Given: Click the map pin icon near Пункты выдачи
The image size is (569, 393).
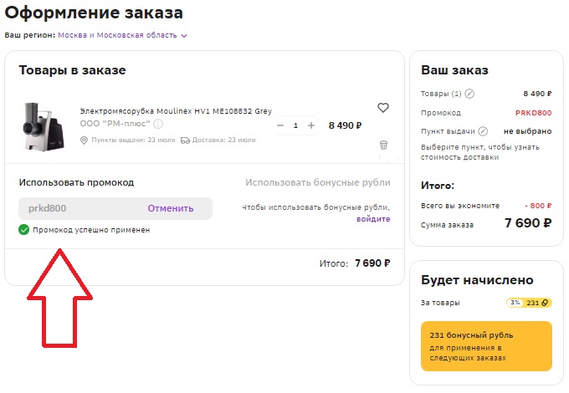Looking at the screenshot, I should click(84, 140).
